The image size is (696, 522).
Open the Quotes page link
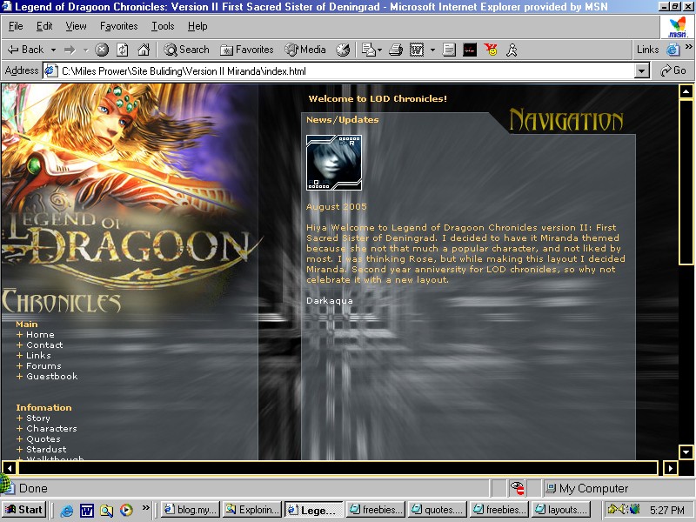43,439
